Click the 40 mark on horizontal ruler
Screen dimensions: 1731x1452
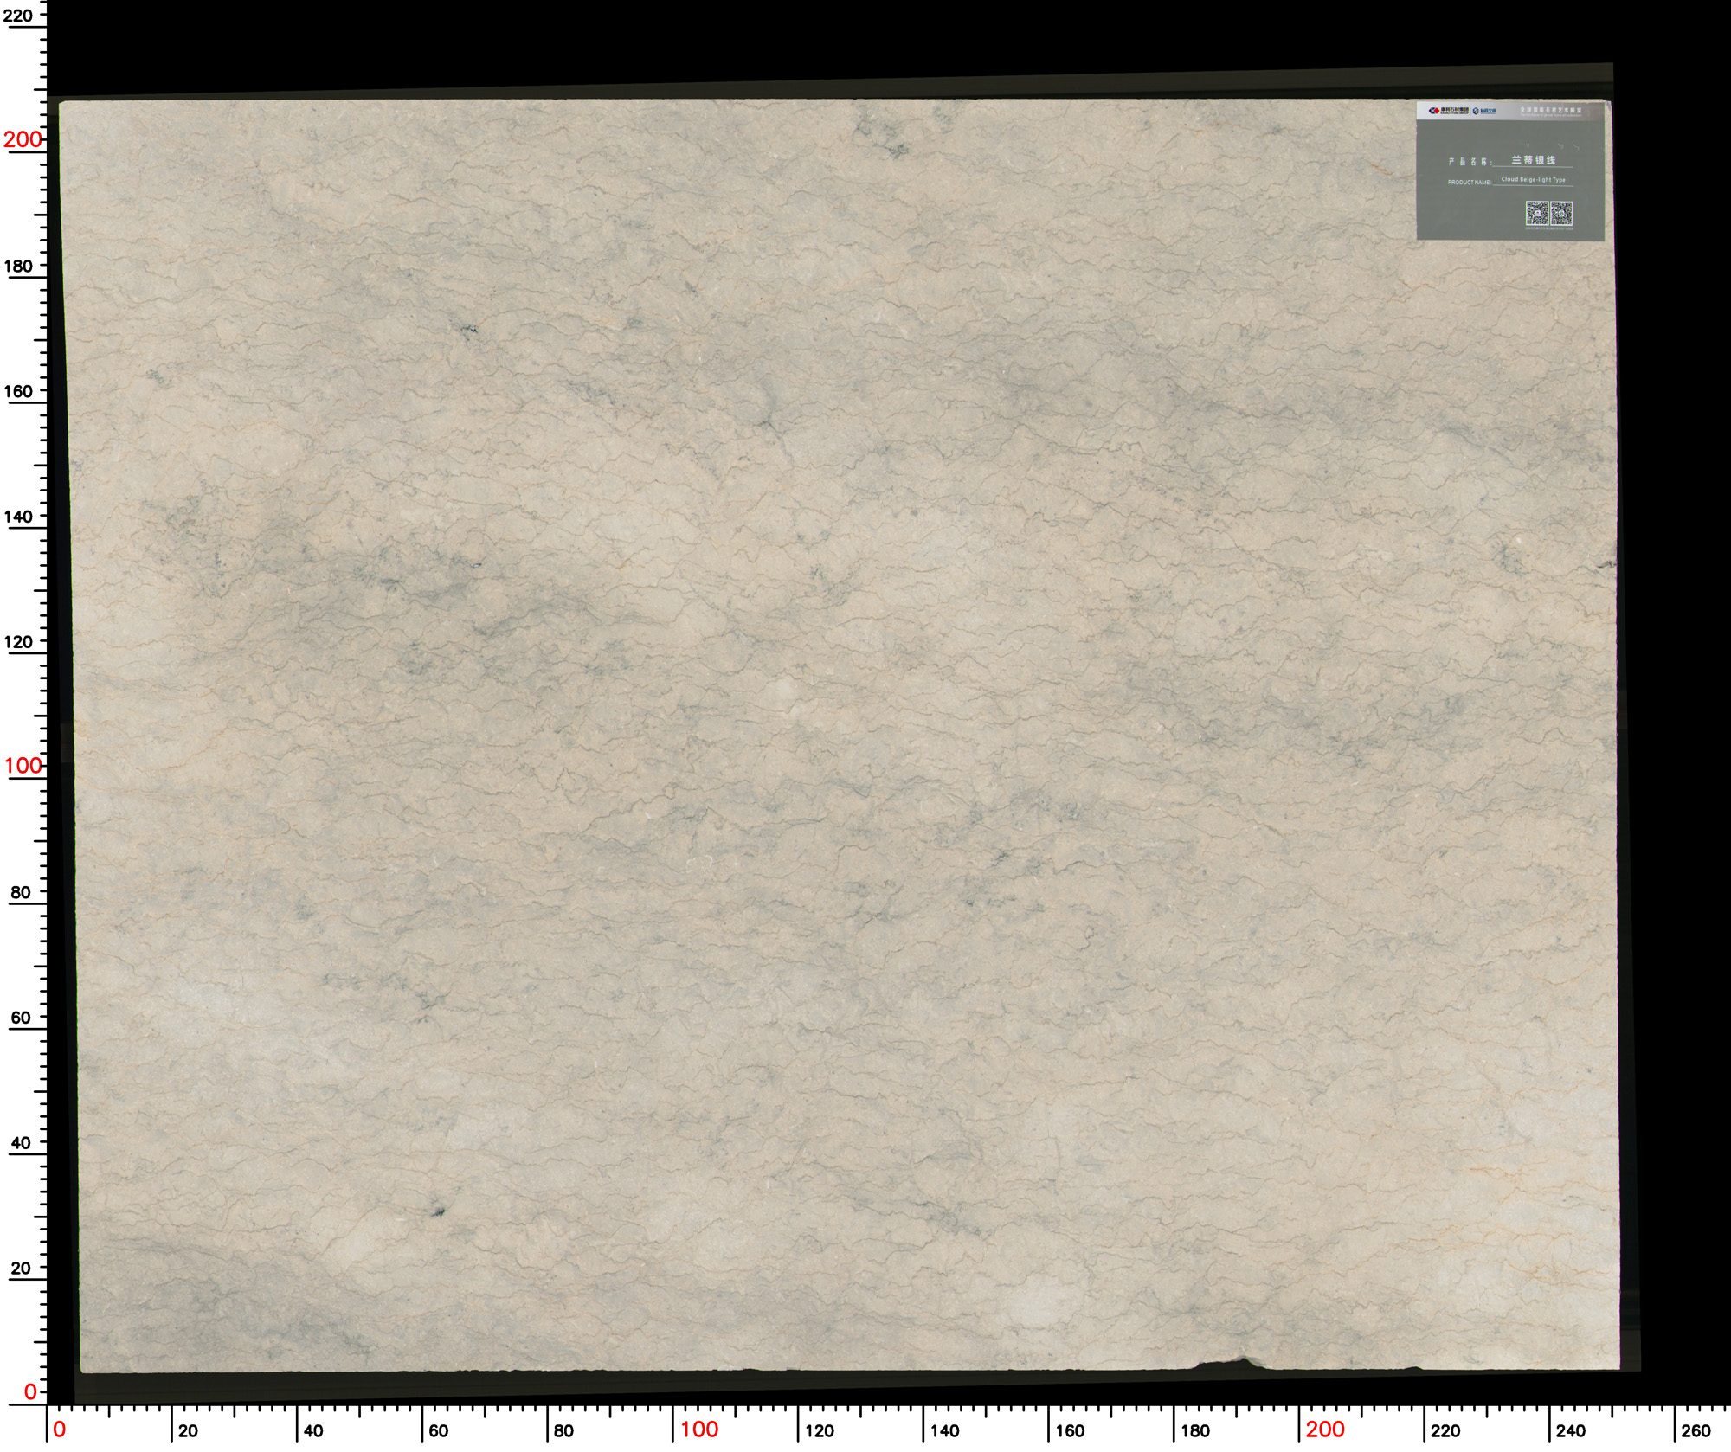pyautogui.click(x=313, y=1431)
